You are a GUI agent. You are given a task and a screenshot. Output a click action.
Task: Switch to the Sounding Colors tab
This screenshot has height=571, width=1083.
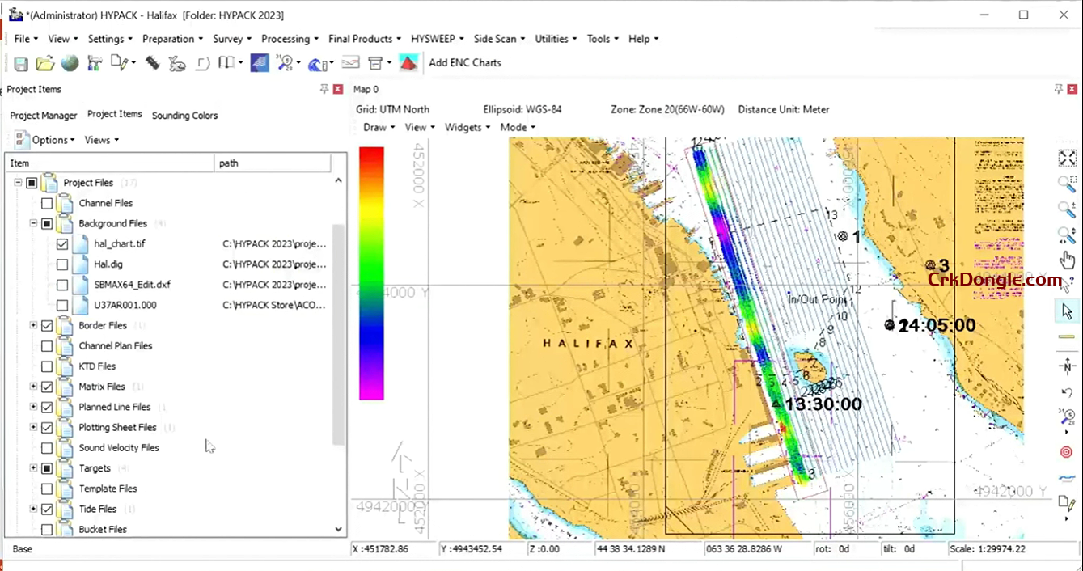point(184,116)
